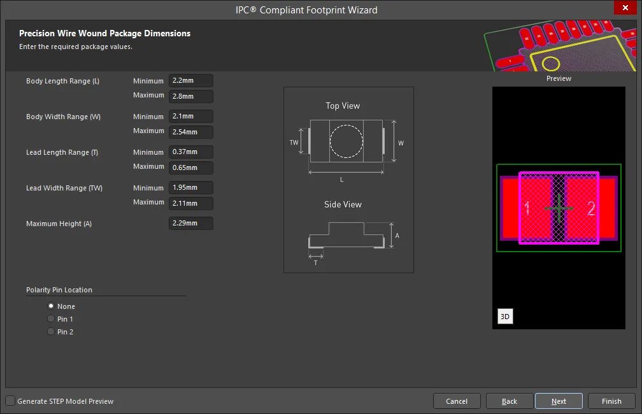Image resolution: width=642 pixels, height=414 pixels.
Task: Edit Lead Length minimum 0.37mm field
Action: [x=191, y=152]
